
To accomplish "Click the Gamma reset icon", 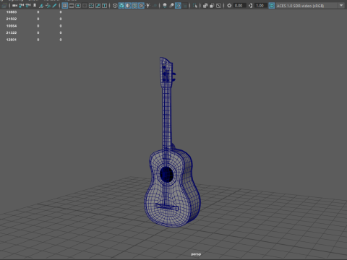I will click(250, 5).
